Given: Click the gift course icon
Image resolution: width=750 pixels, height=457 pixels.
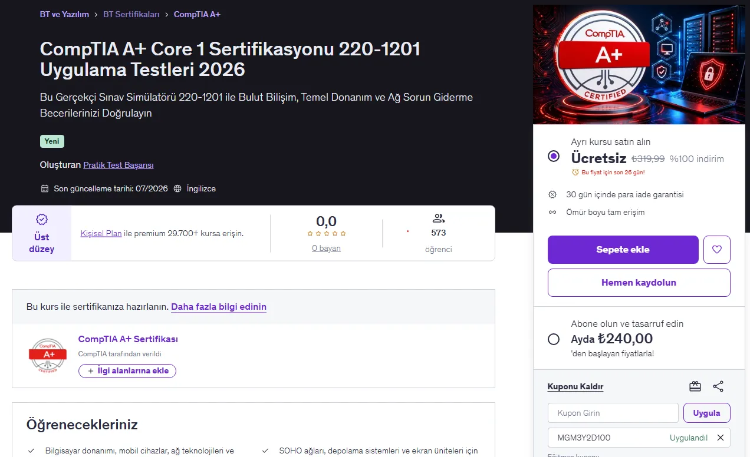Looking at the screenshot, I should point(695,386).
